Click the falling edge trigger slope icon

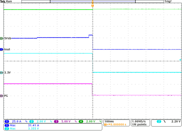pyautogui.click(x=164, y=121)
